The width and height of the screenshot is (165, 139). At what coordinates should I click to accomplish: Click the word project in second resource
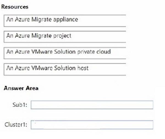[62, 36]
